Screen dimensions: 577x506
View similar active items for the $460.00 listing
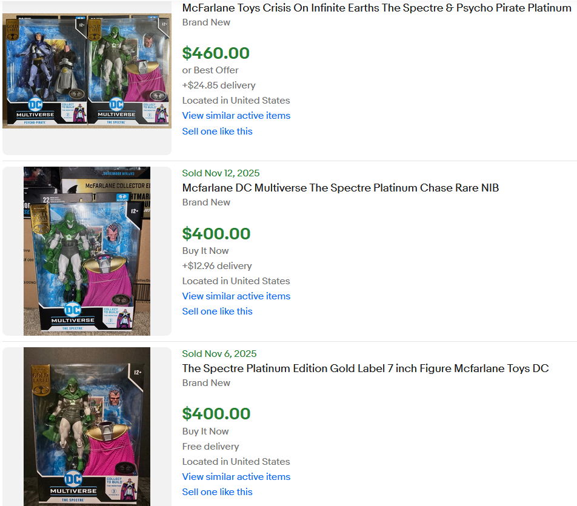coord(236,116)
